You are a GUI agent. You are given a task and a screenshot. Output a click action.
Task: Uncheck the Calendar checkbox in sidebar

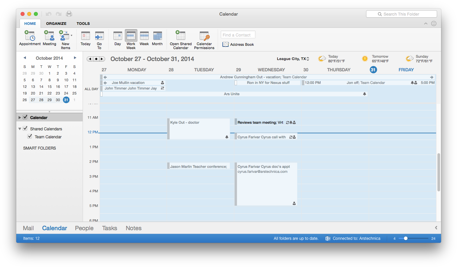click(x=25, y=117)
